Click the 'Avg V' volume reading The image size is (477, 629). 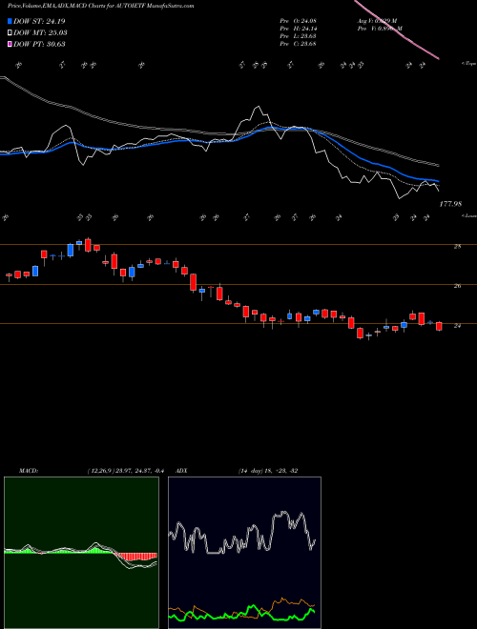[x=377, y=21]
